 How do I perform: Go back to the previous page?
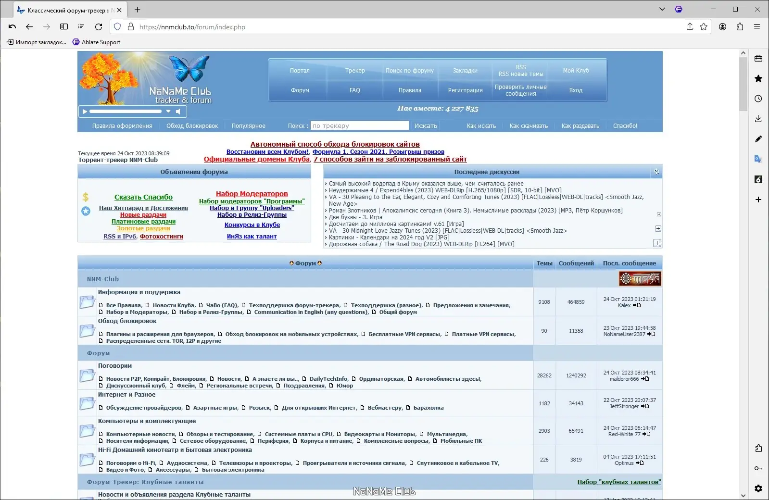pyautogui.click(x=29, y=27)
